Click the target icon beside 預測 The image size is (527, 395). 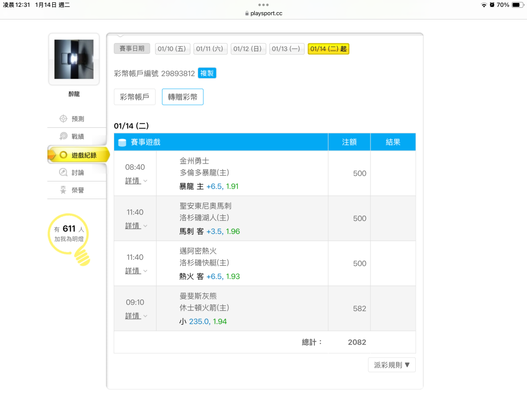[63, 118]
